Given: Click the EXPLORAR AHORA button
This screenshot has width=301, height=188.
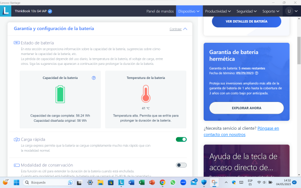Looking at the screenshot, I should point(246,108).
